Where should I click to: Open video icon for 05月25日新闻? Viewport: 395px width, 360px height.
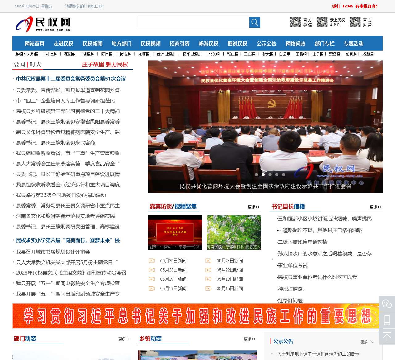click(152, 261)
